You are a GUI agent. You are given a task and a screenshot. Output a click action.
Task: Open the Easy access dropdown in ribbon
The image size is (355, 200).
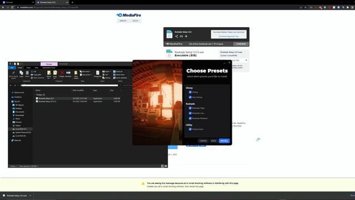point(85,74)
